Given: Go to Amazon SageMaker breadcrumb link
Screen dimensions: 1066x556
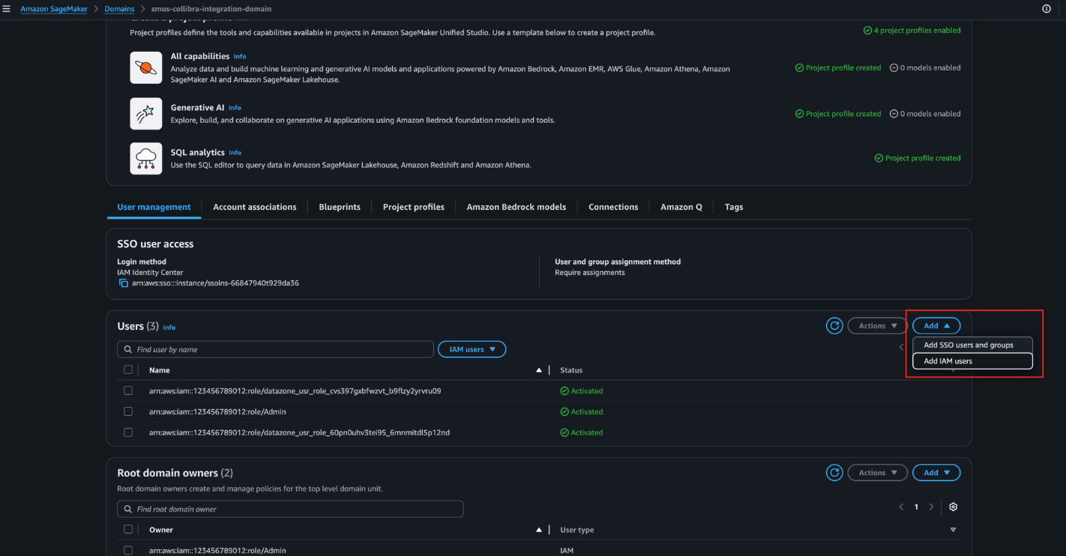Looking at the screenshot, I should click(54, 9).
